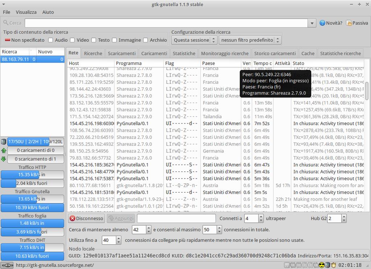Click the Traffico DHT incoming bandwidth bar
Image resolution: width=371 pixels, height=269 pixels.
[x=32, y=248]
